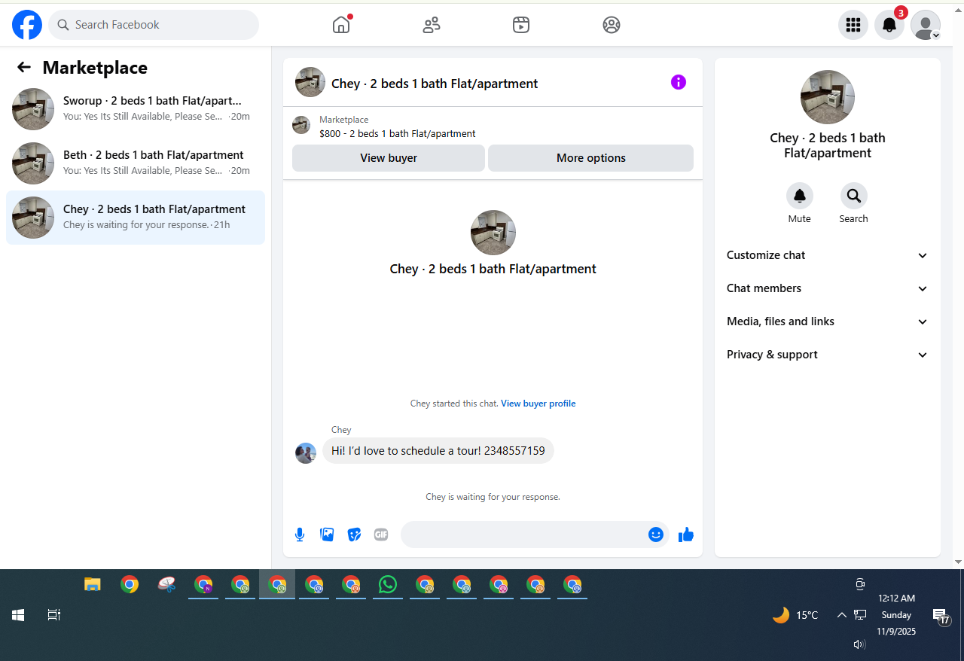This screenshot has height=661, width=964.
Task: Open the emoji picker smiley
Action: point(656,535)
